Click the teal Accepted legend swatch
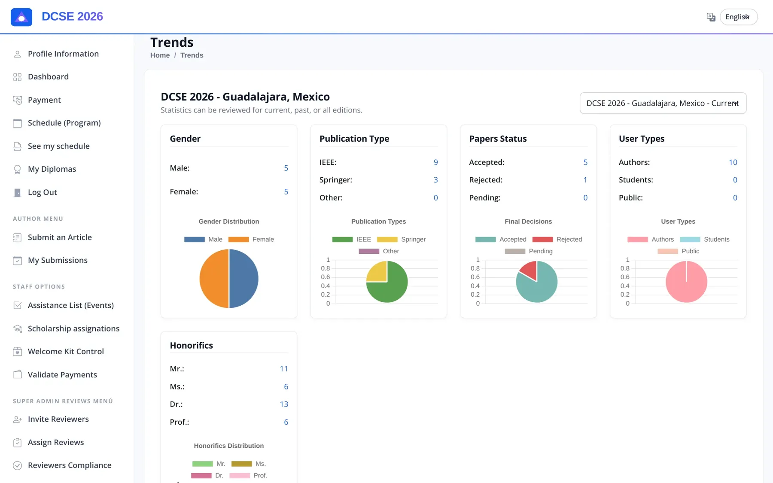 486,240
